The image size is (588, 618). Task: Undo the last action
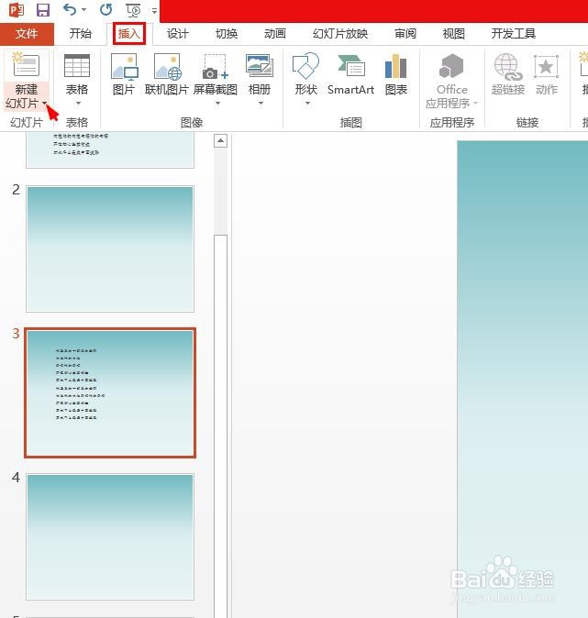70,9
